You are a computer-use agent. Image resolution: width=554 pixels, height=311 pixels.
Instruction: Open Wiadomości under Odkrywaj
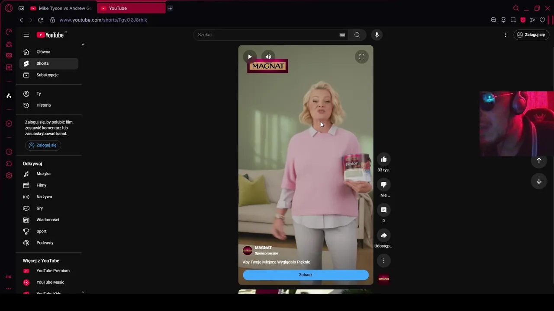pyautogui.click(x=48, y=220)
